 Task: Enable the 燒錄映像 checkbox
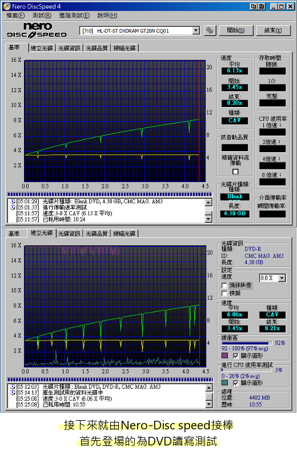pos(224,285)
